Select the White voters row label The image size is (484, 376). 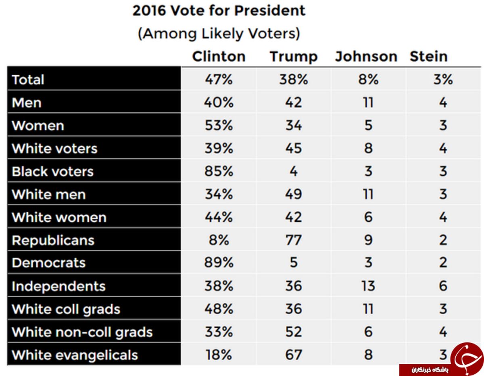pyautogui.click(x=54, y=149)
